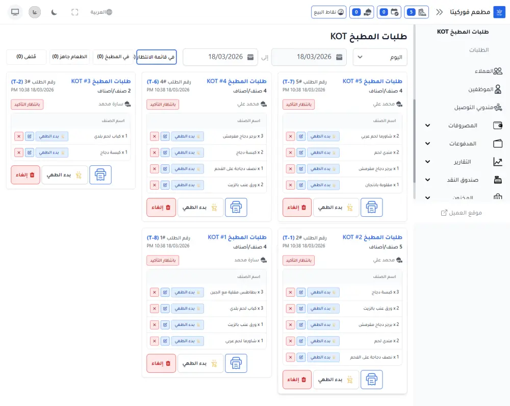Click the delivery orders icon with 0 badge
Viewport: 510px width, 406px height.
pos(361,12)
